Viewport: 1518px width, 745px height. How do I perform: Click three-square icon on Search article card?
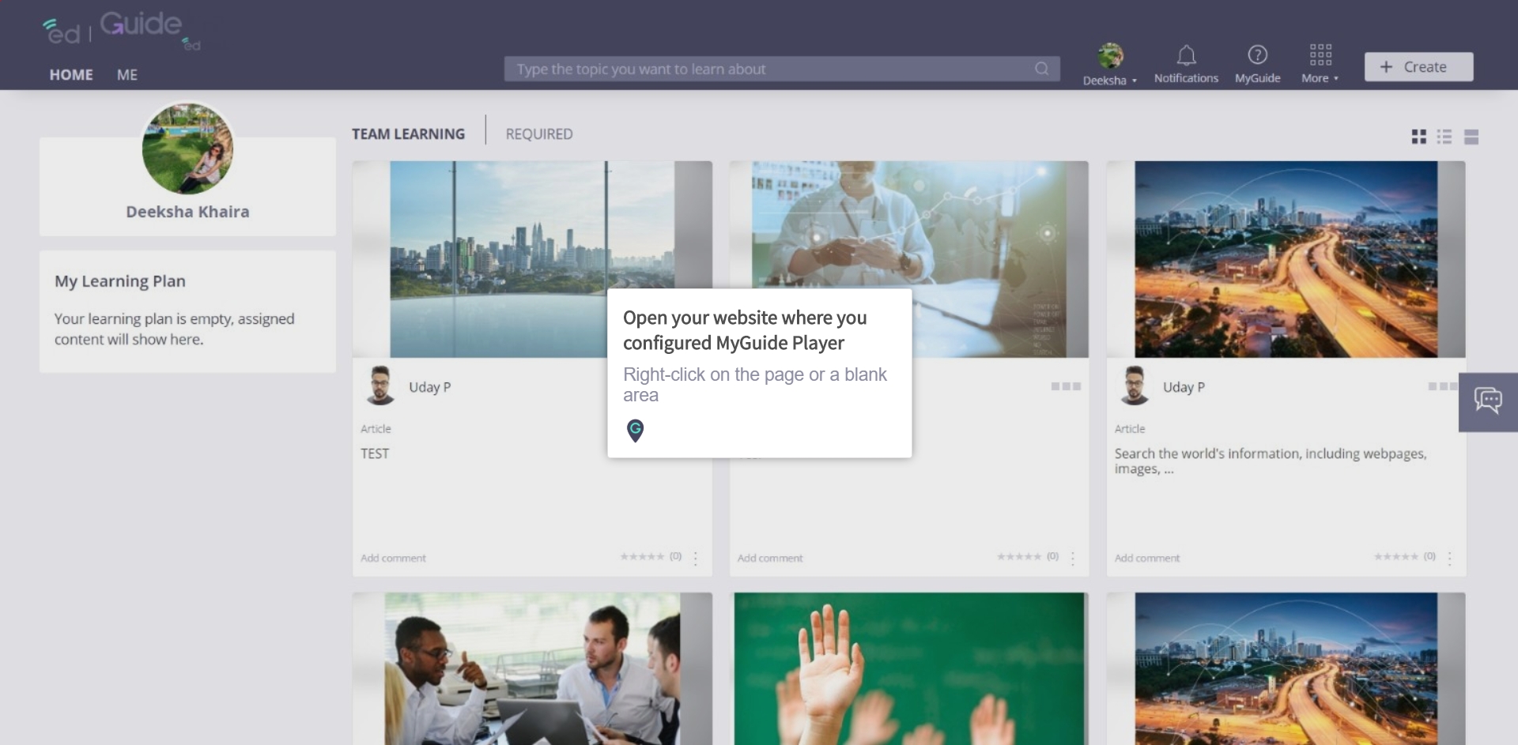click(x=1443, y=386)
